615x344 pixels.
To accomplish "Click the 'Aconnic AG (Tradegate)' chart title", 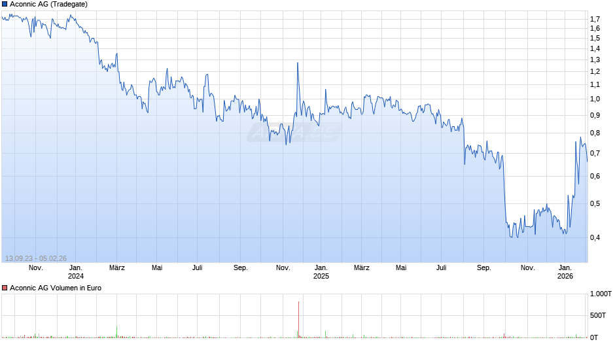I will (x=48, y=5).
